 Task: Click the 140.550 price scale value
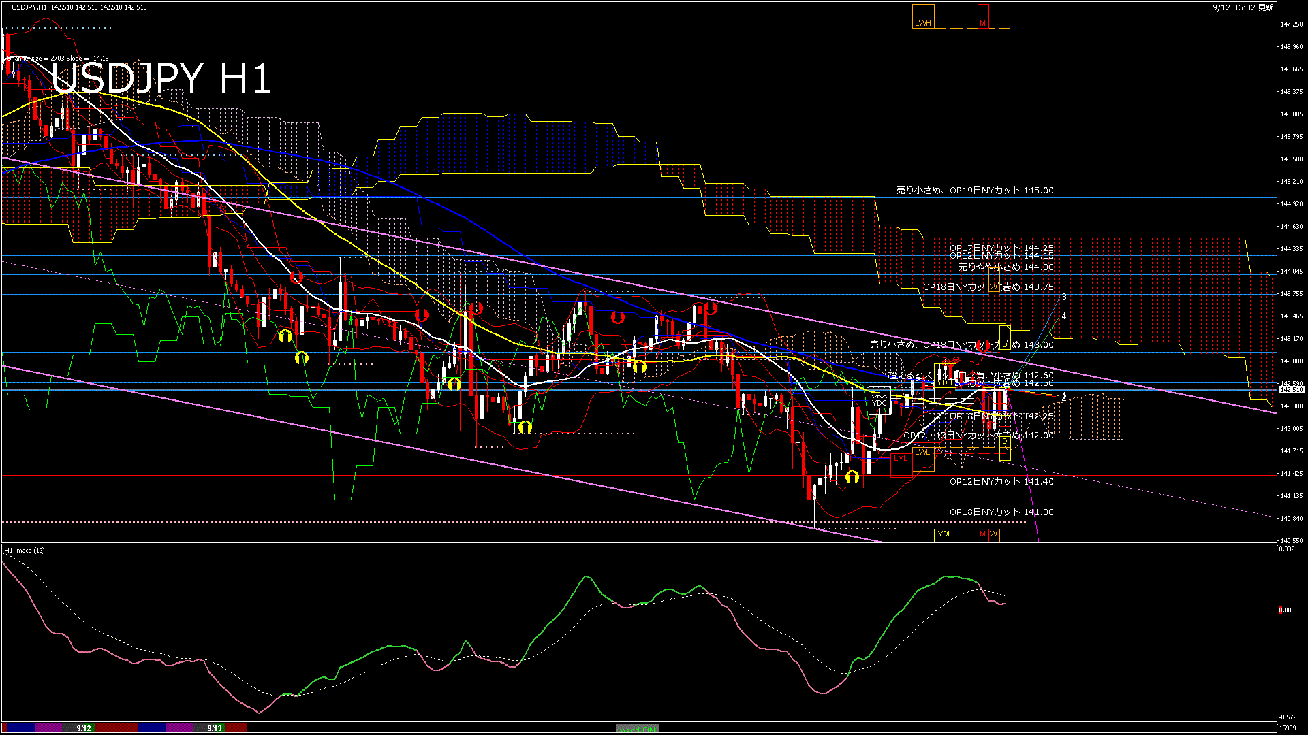(1292, 540)
